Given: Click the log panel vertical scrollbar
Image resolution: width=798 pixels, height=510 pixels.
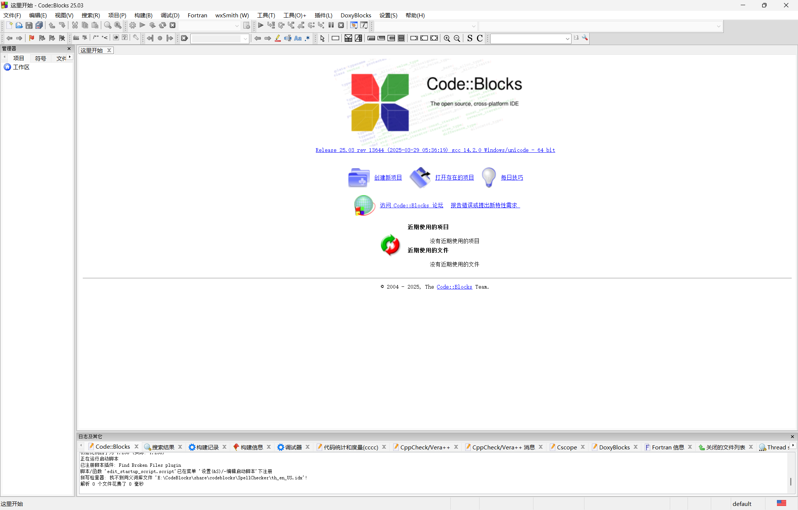Looking at the screenshot, I should 791,473.
